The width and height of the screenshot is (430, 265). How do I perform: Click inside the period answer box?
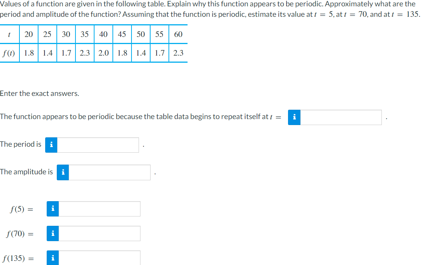pos(97,145)
